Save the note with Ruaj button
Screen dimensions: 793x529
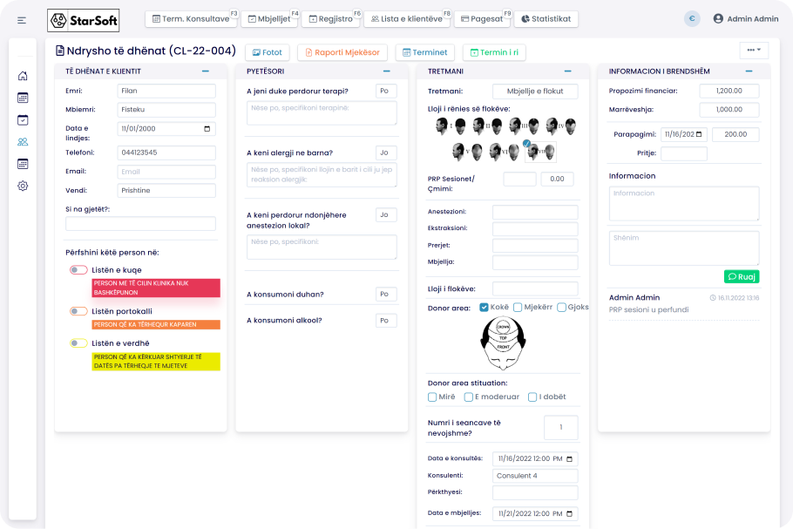742,276
